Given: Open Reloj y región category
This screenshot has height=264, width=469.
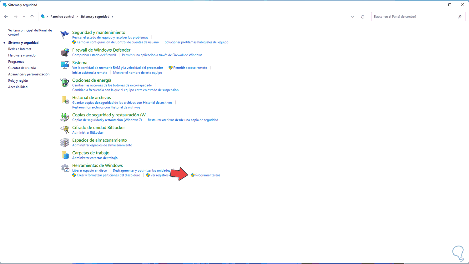Looking at the screenshot, I should (x=18, y=81).
